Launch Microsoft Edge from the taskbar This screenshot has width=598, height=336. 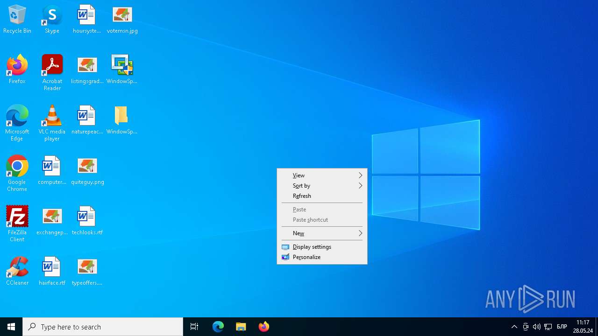[x=218, y=327]
